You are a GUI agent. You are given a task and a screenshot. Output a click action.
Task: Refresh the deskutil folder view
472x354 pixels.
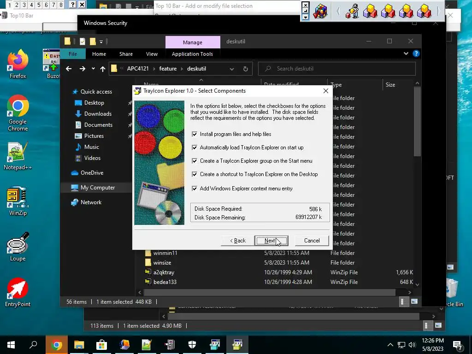point(246,69)
